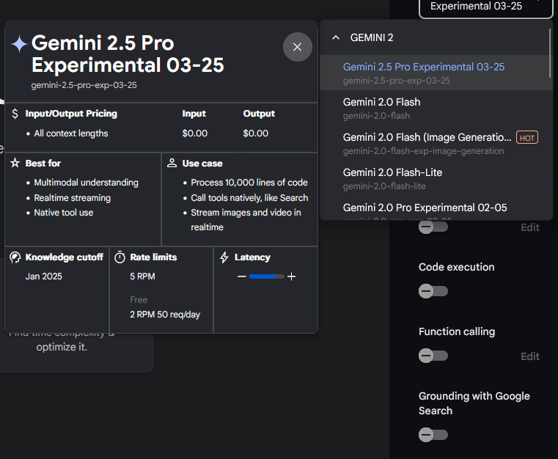Screen dimensions: 558x459
Task: Toggle the Function calling switch
Action: point(433,356)
